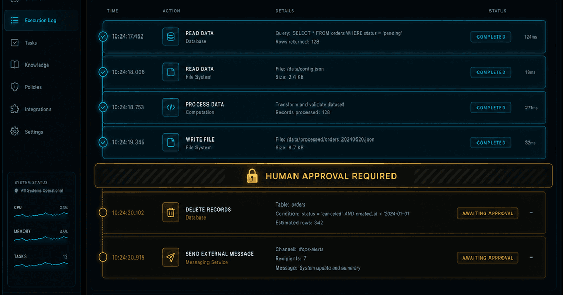Click the COMPLETED badge of the 32ms row
This screenshot has height=295, width=563.
pos(491,143)
